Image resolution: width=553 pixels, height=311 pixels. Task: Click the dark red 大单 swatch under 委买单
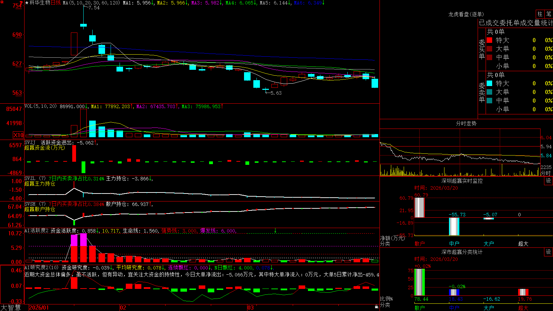point(489,49)
